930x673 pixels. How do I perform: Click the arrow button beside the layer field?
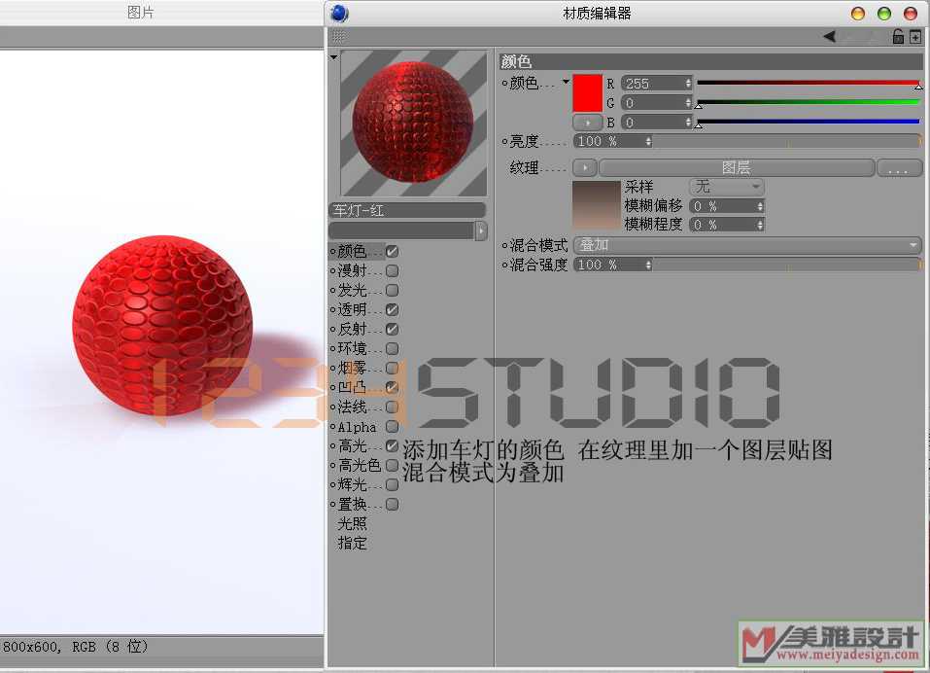click(x=481, y=230)
